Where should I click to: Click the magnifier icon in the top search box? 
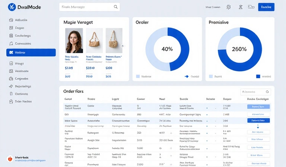116,7
